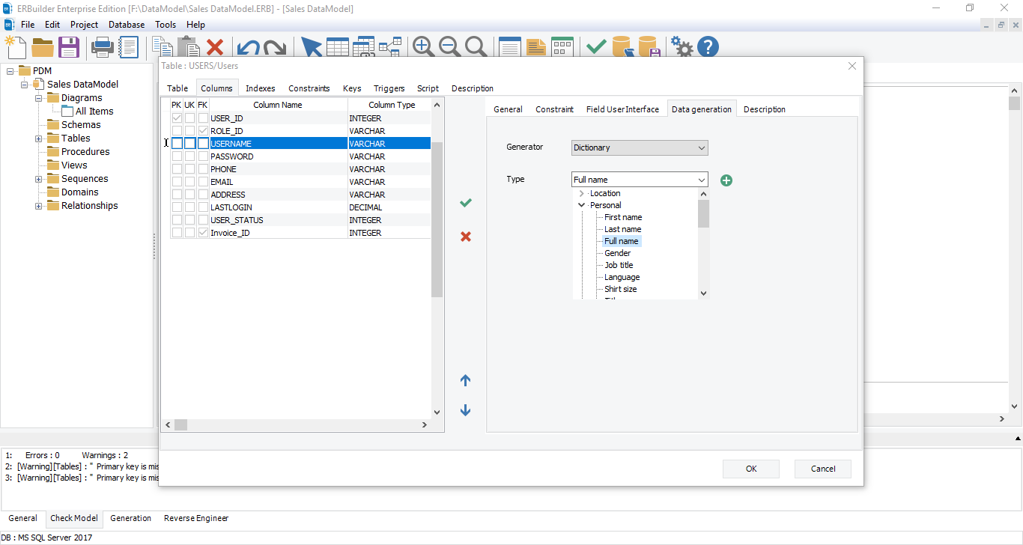Click the OK button in the dialog
Image resolution: width=1023 pixels, height=545 pixels.
[x=750, y=469]
